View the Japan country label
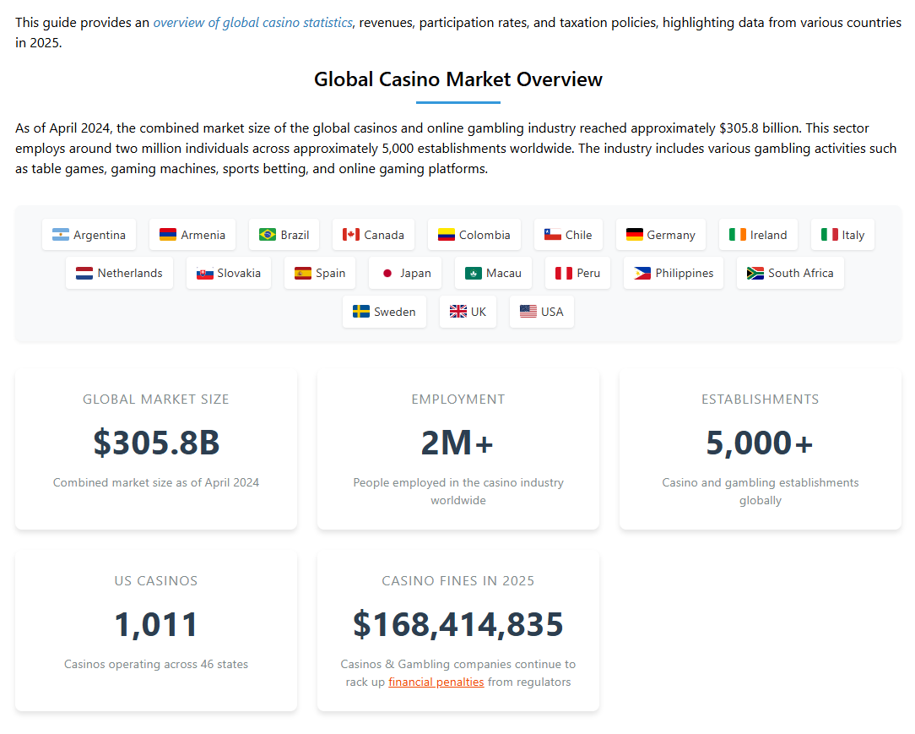 tap(415, 274)
